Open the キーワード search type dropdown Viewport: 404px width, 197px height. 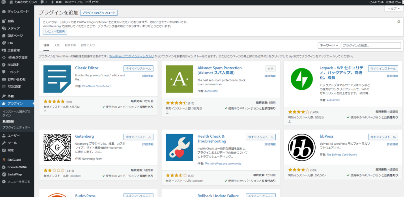pyautogui.click(x=329, y=46)
